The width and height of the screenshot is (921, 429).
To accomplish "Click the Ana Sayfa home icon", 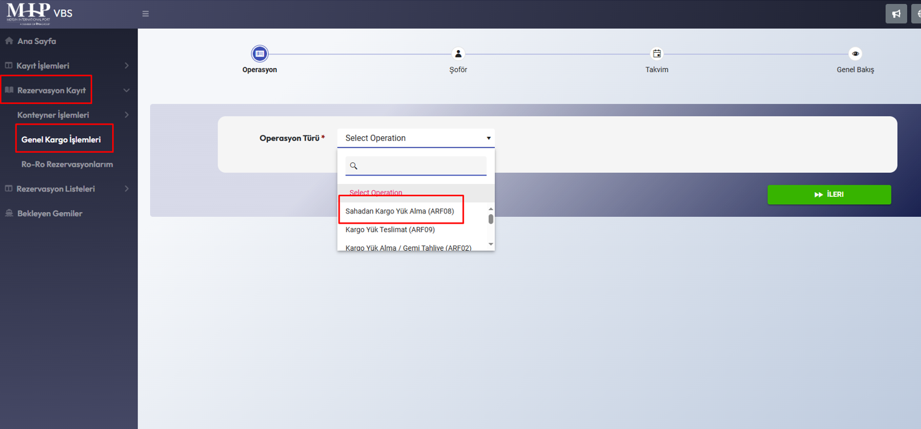I will click(9, 41).
